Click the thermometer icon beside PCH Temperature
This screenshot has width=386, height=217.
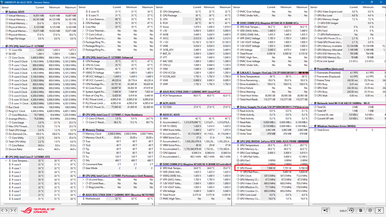(161, 95)
